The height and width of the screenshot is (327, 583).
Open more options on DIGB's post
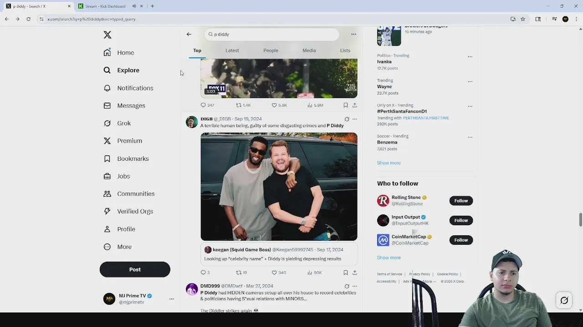coord(355,119)
